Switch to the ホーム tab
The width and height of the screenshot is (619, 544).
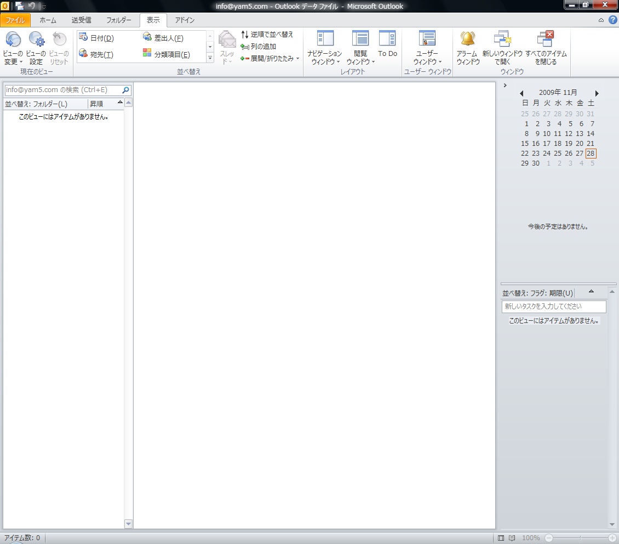click(x=48, y=20)
